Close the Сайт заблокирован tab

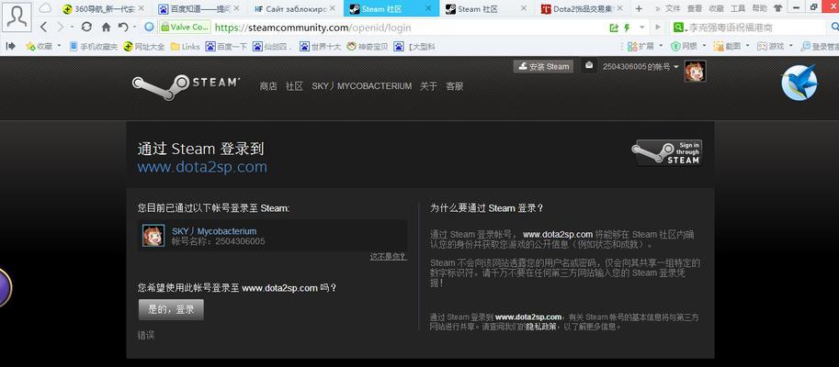pyautogui.click(x=333, y=9)
